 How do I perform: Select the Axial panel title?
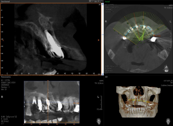pyautogui.click(x=108, y=2)
